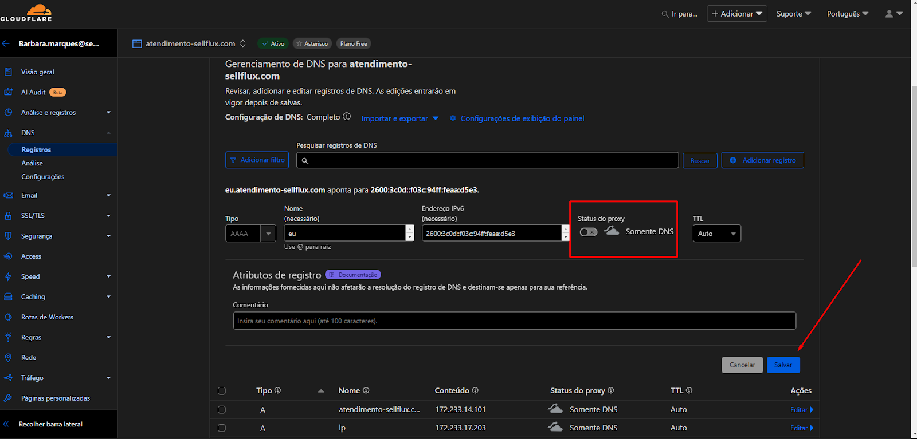
Task: Expand the Segurança sidebar section
Action: [108, 236]
